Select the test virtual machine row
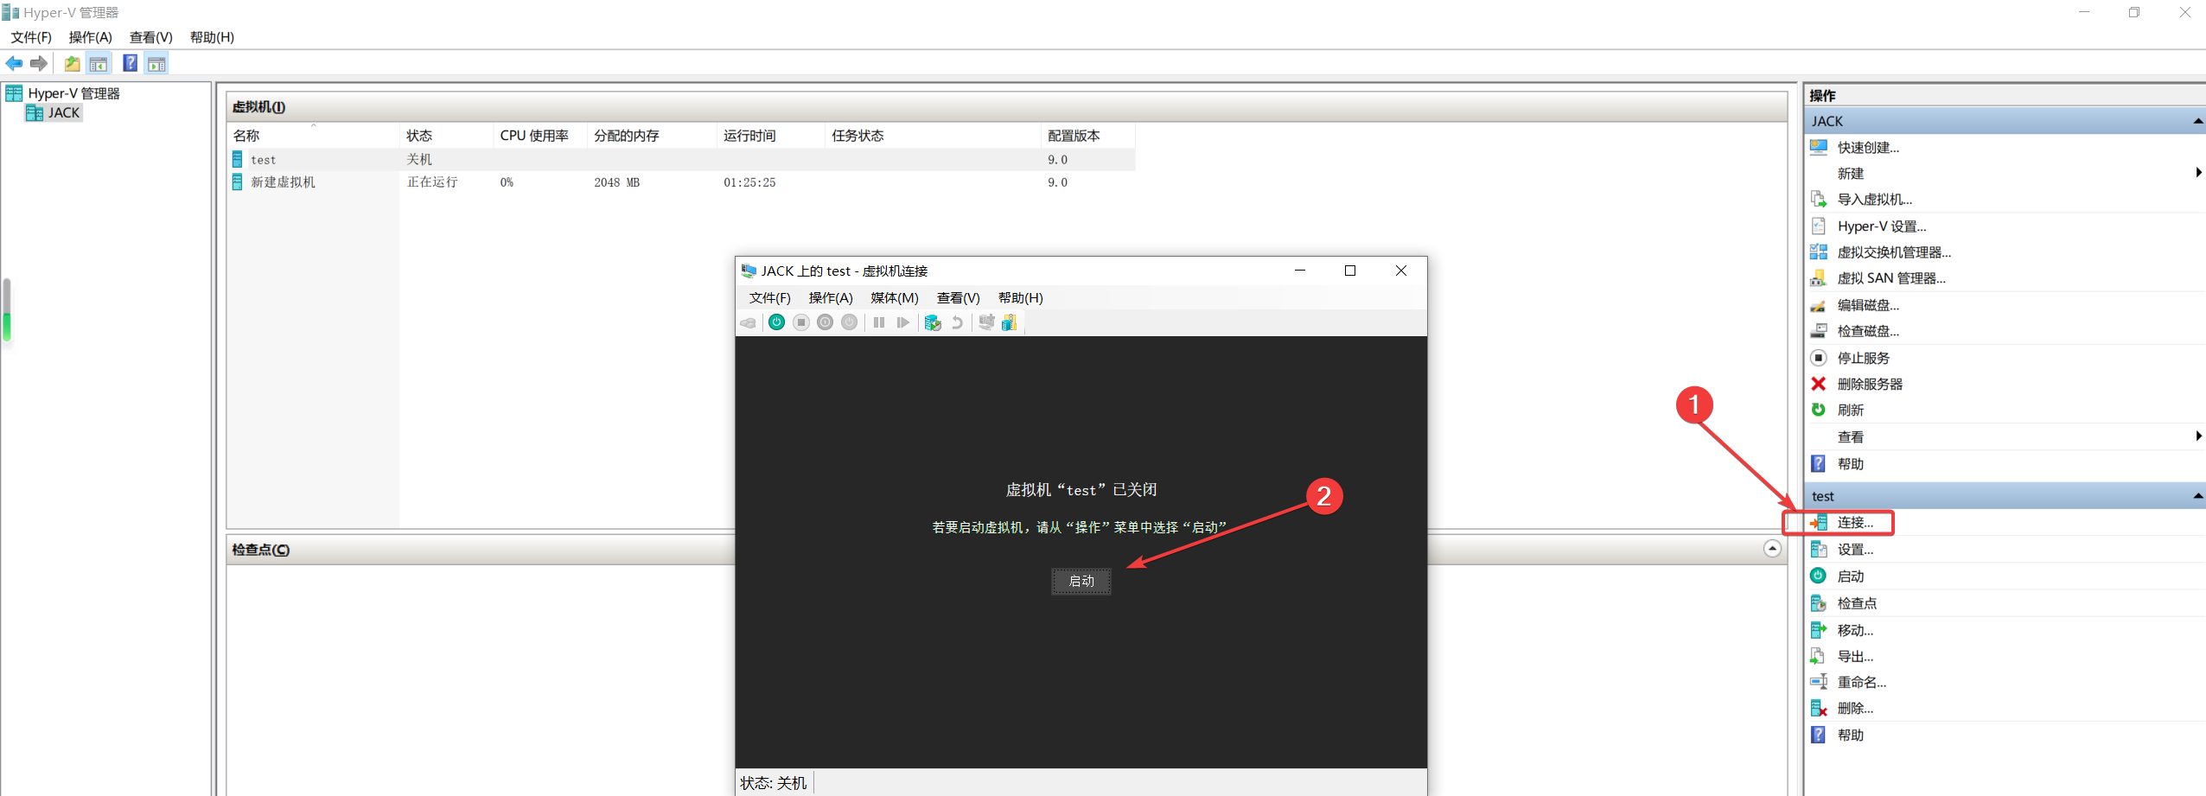 click(681, 160)
